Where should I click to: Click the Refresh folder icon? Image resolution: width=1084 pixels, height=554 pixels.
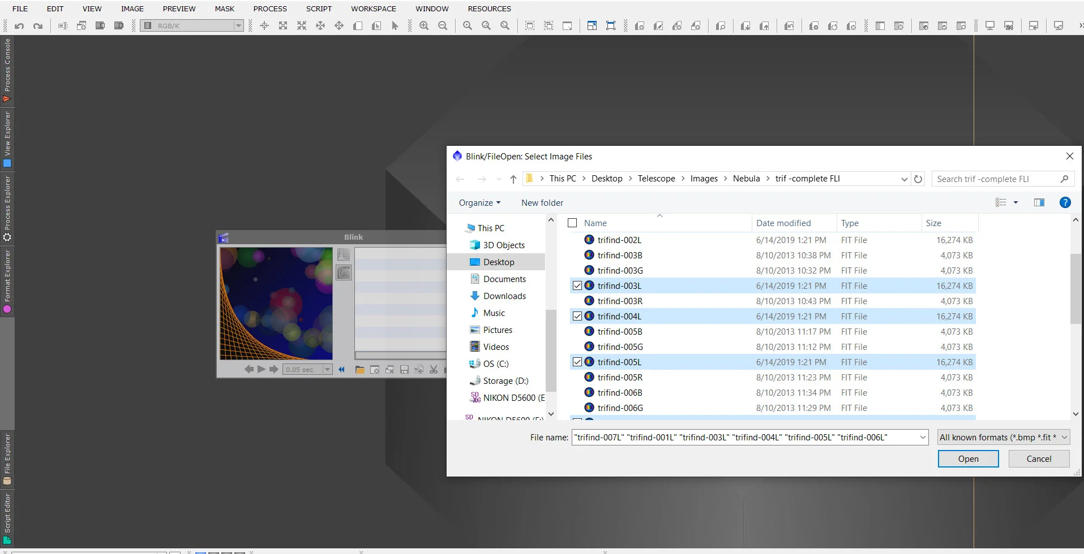point(918,179)
